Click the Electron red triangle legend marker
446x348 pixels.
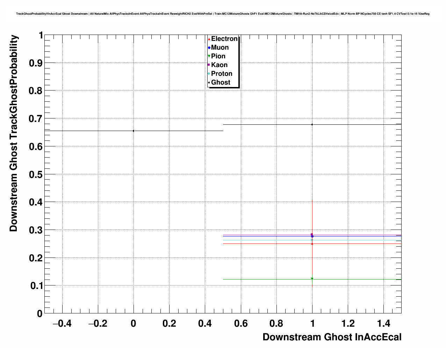(x=209, y=39)
